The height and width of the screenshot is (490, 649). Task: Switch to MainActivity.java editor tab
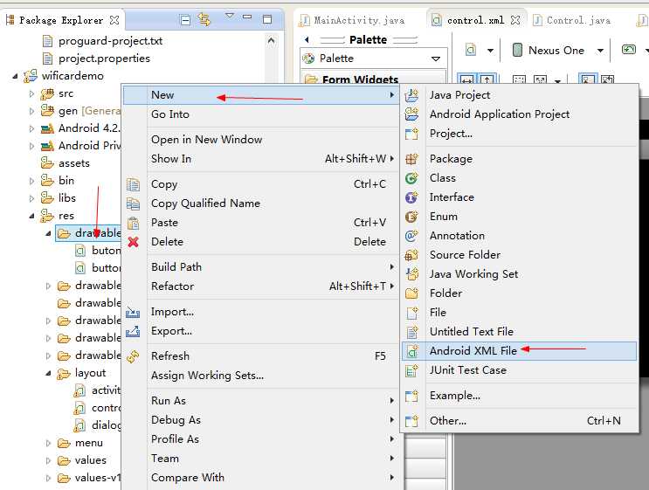point(352,20)
